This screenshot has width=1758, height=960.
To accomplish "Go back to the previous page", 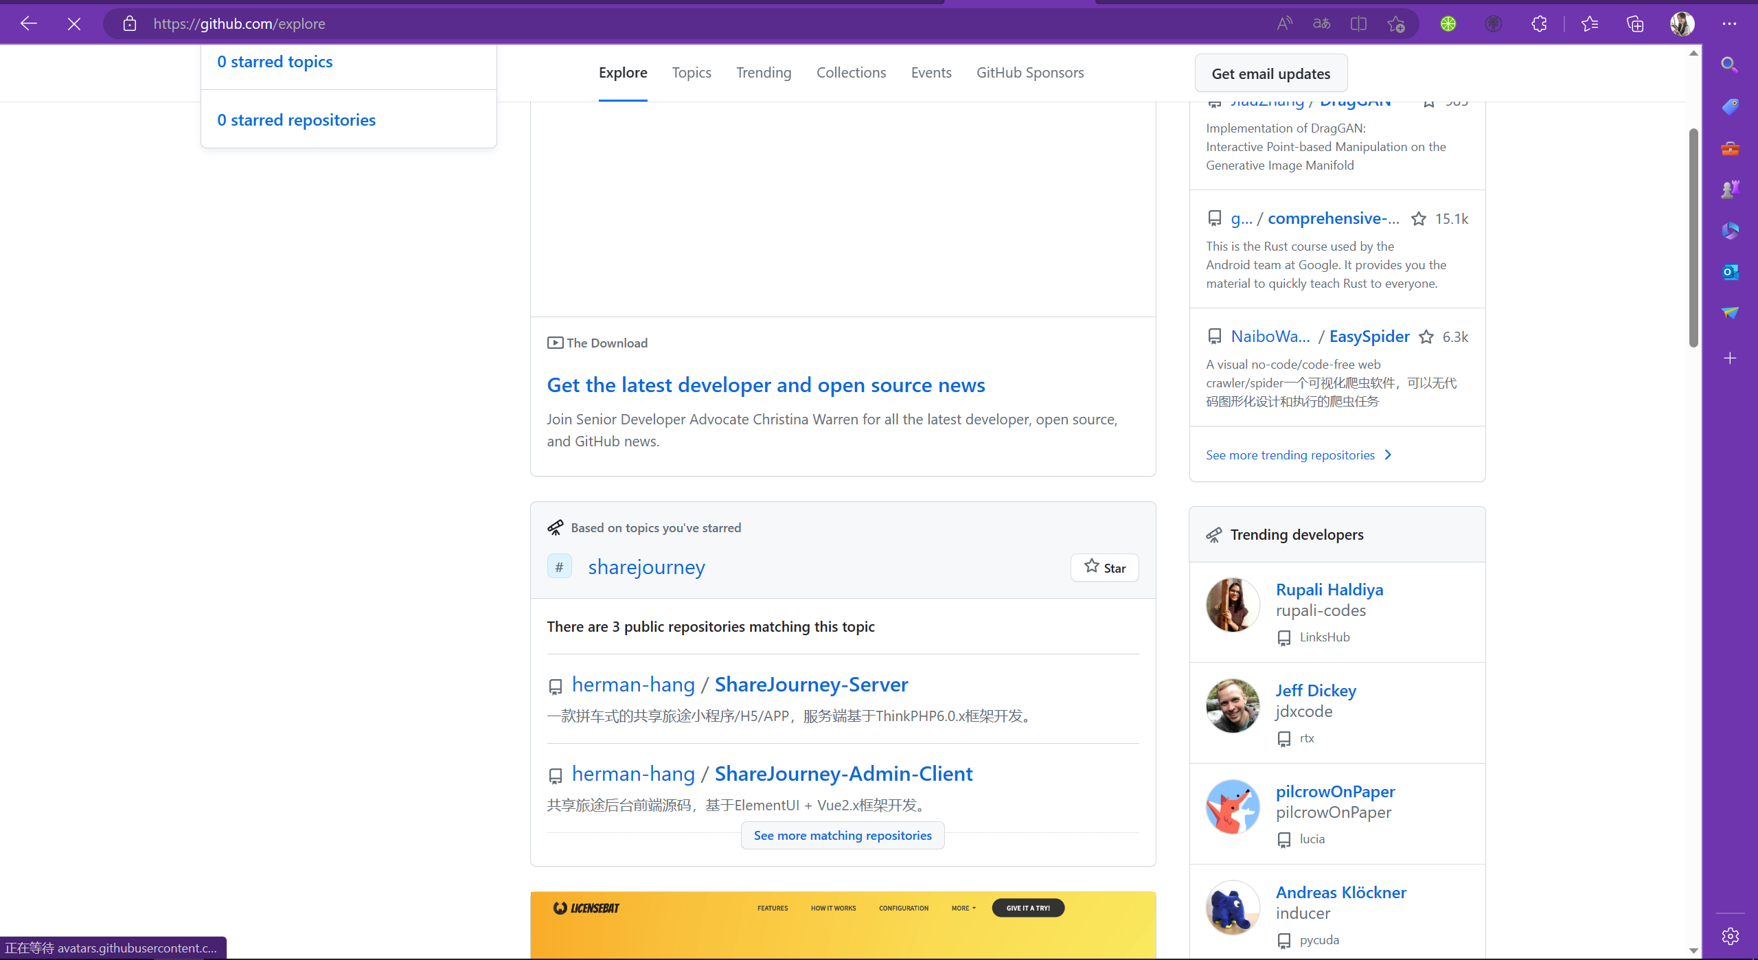I will pos(29,24).
